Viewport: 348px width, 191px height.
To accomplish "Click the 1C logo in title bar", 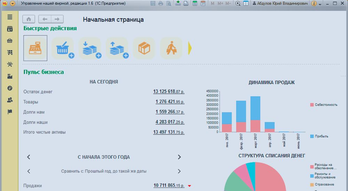I will [x=5, y=3].
